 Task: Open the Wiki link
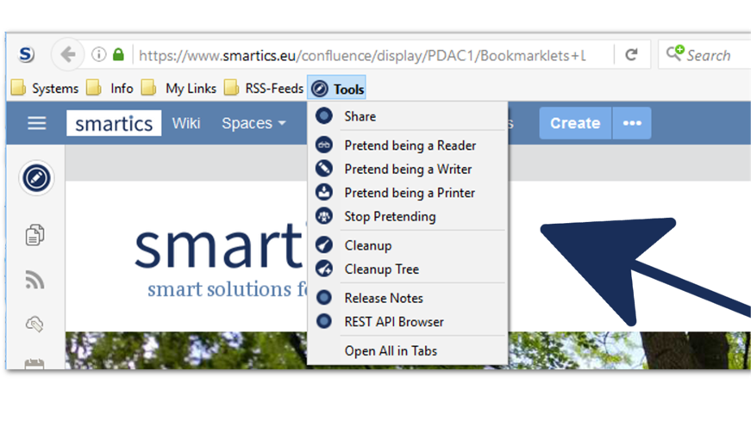(x=186, y=123)
